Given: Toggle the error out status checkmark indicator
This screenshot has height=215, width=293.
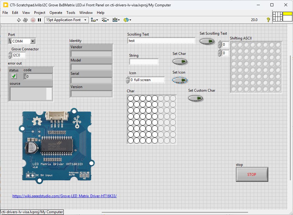Looking at the screenshot, I should click(14, 76).
